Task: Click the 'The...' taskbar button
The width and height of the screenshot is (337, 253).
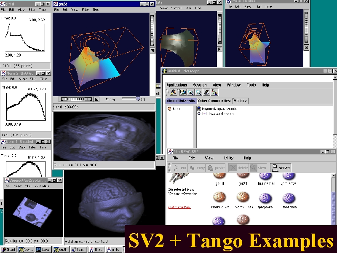Action: [x=96, y=250]
